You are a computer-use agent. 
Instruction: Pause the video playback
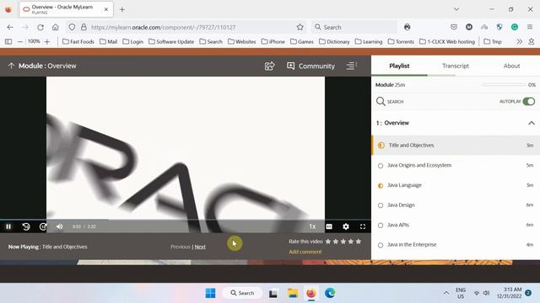pyautogui.click(x=8, y=226)
